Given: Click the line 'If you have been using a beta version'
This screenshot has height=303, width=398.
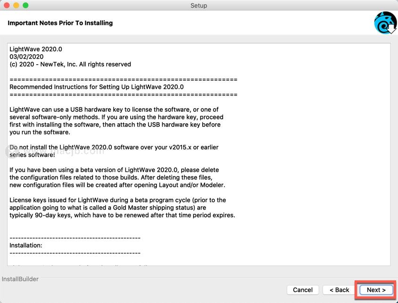Looking at the screenshot, I should pos(114,170).
